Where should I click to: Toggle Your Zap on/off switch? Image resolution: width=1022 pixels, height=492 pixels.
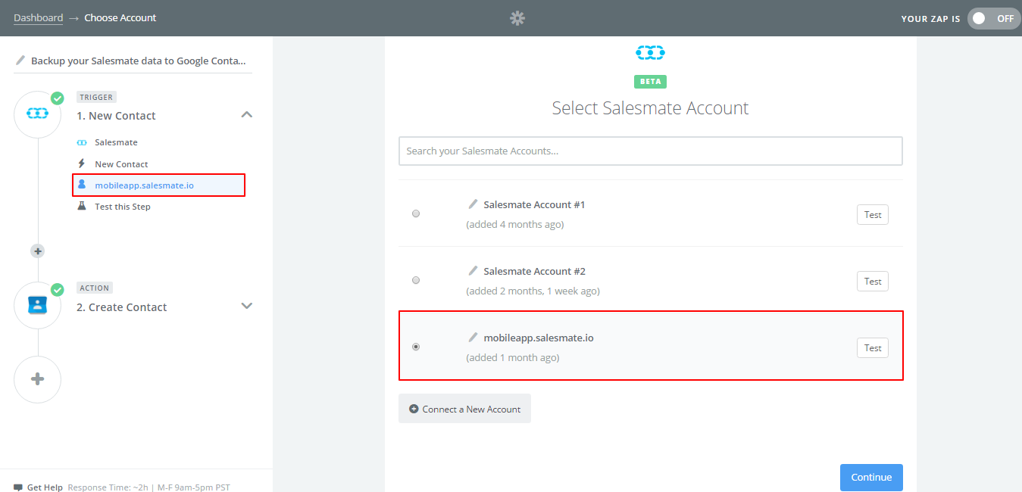(x=994, y=18)
